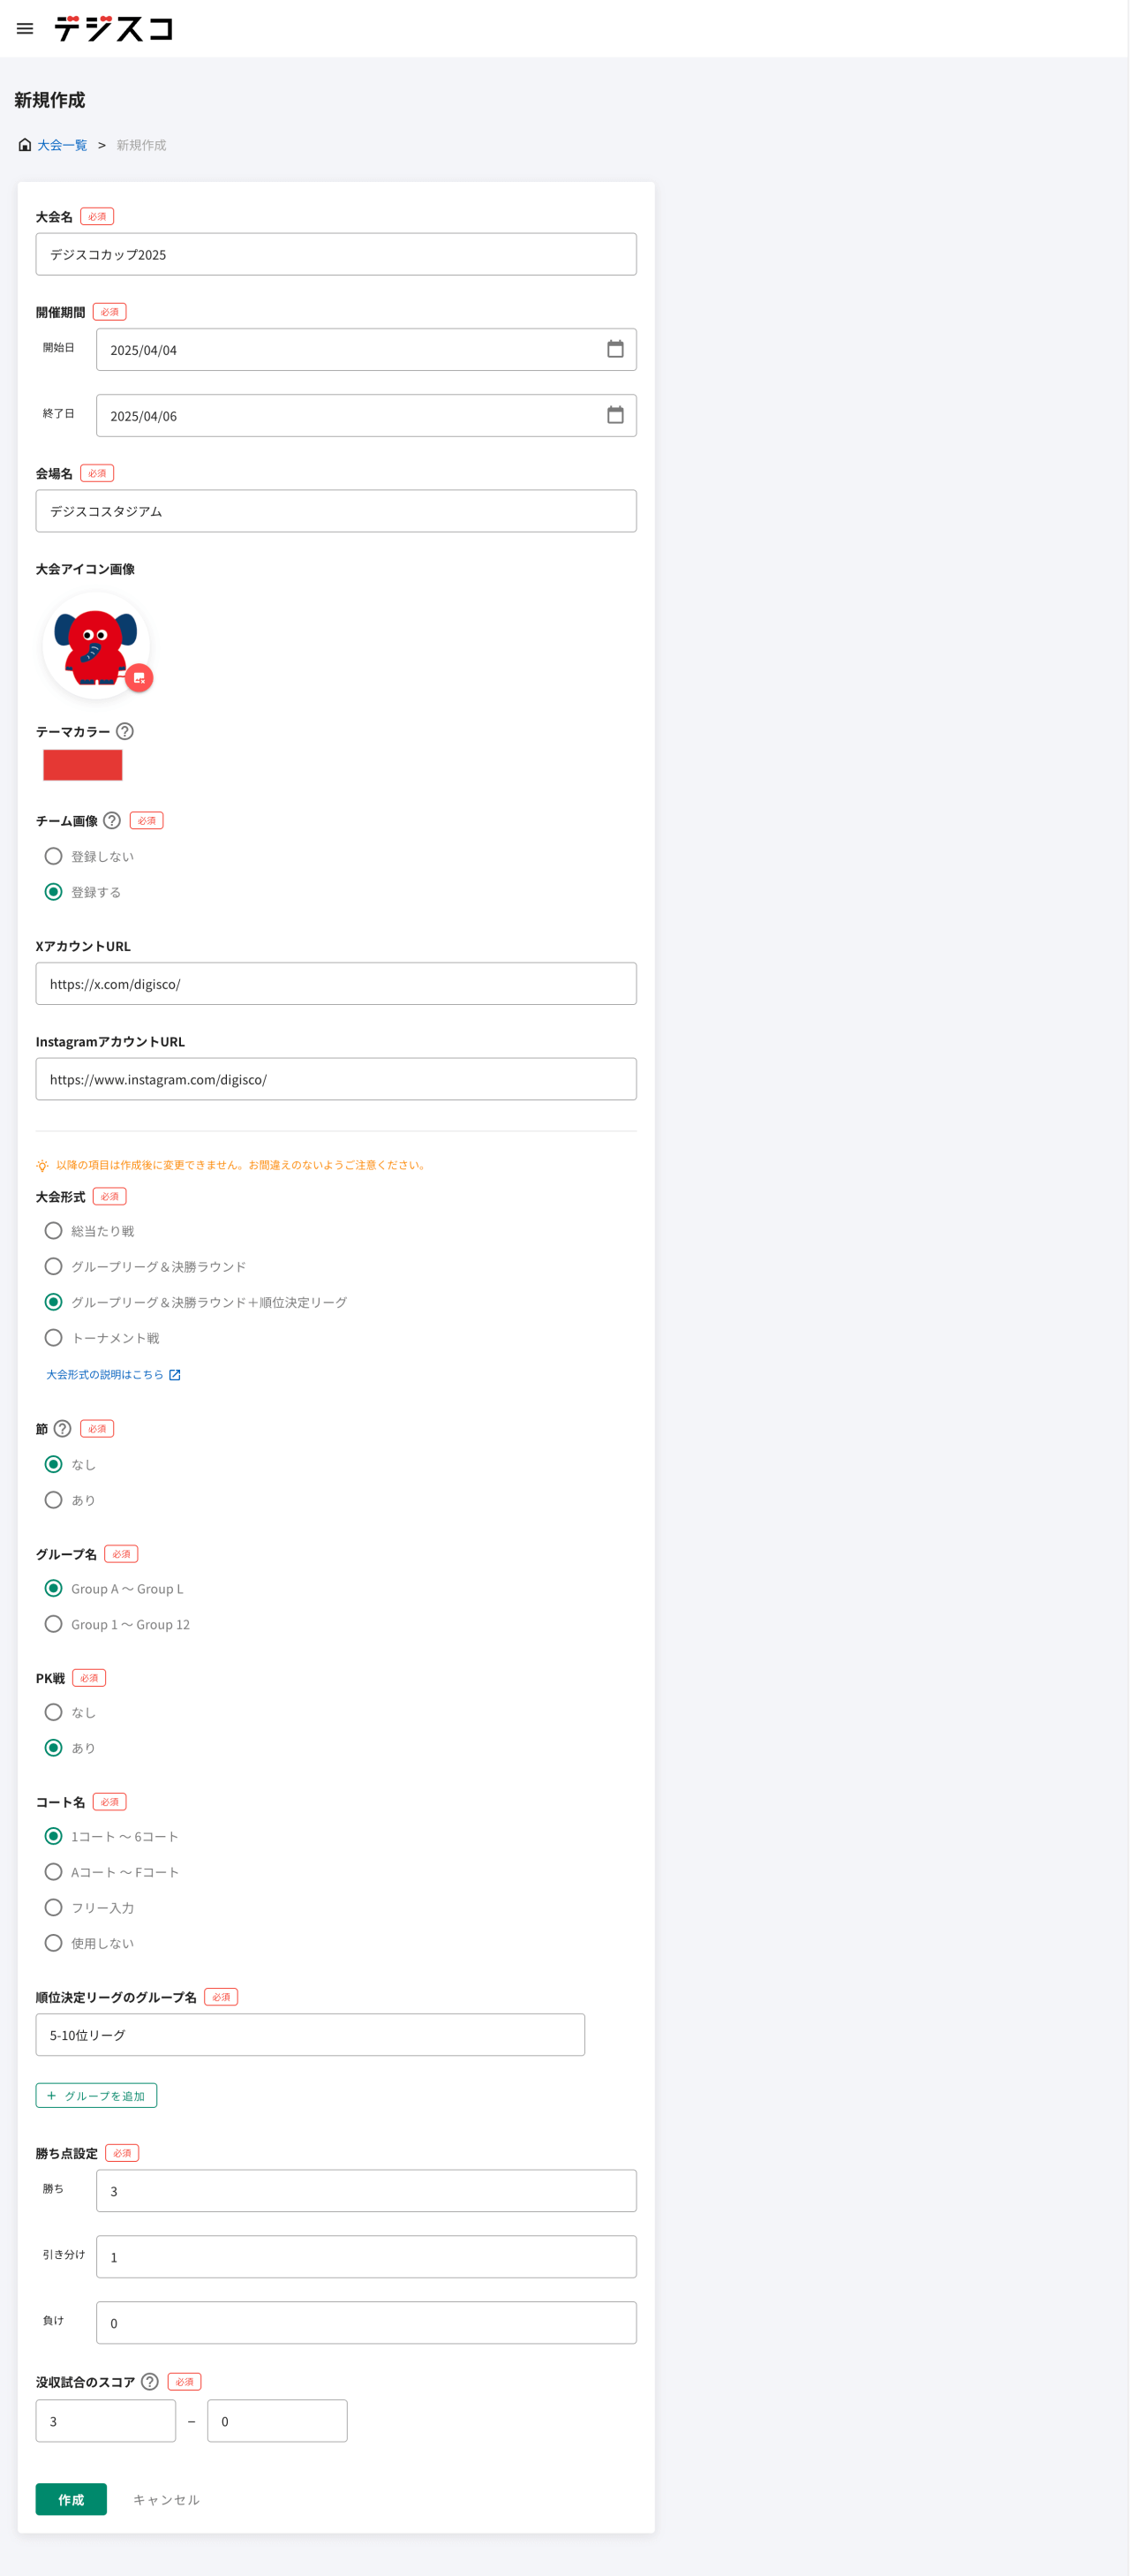Go to 大会一覧 breadcrumb link
Screen dimensions: 1130x2576
62,145
